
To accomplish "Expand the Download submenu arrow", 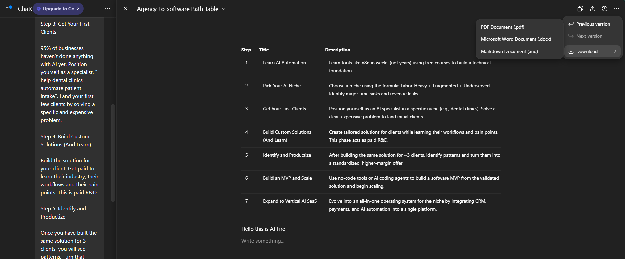I will (x=615, y=51).
